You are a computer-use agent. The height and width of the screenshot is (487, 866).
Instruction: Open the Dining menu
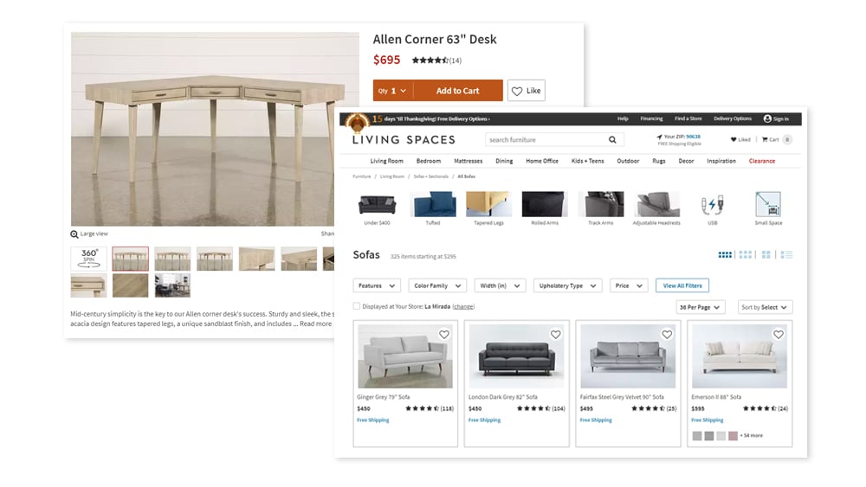[x=504, y=161]
